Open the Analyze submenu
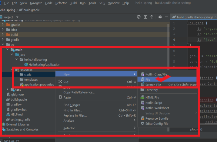Viewport: 217px width, 142px height. point(97,121)
